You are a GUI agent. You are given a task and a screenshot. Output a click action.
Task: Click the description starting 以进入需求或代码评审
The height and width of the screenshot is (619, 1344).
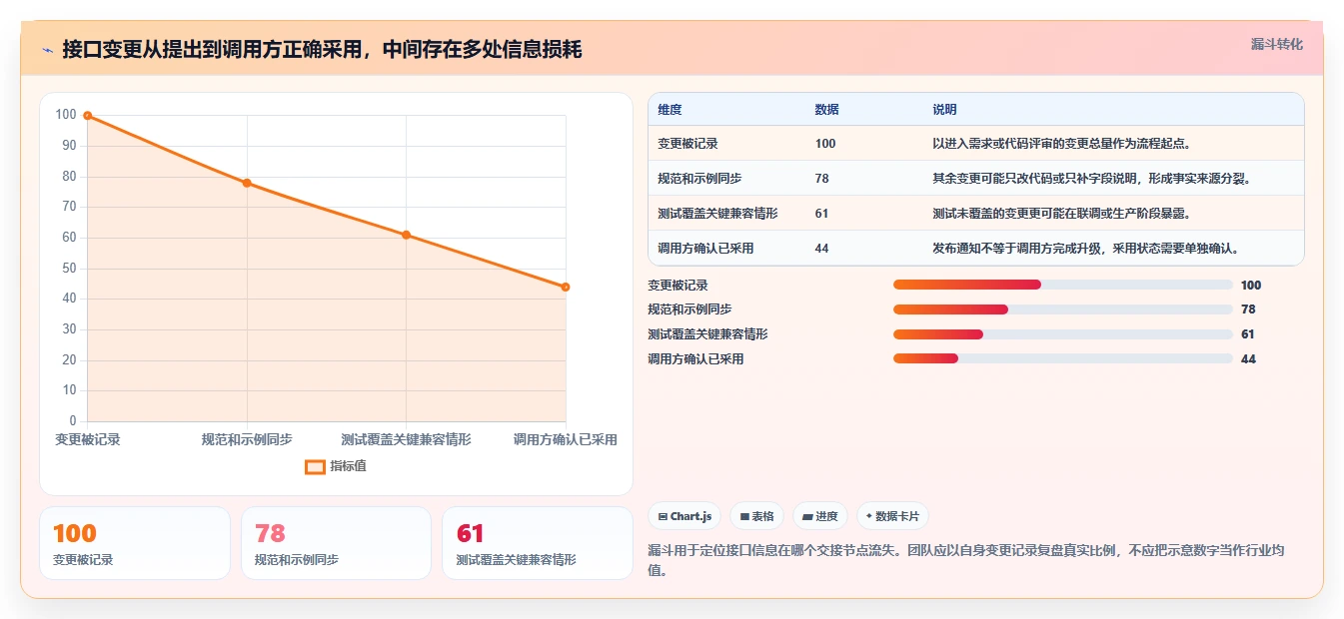tap(1061, 144)
